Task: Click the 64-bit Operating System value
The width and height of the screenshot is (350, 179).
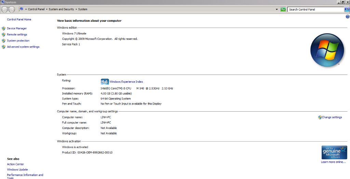Action: pos(116,99)
